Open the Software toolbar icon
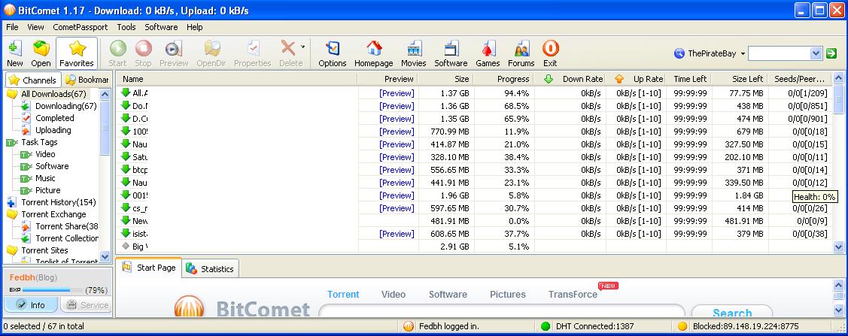This screenshot has height=336, width=848. 451,49
